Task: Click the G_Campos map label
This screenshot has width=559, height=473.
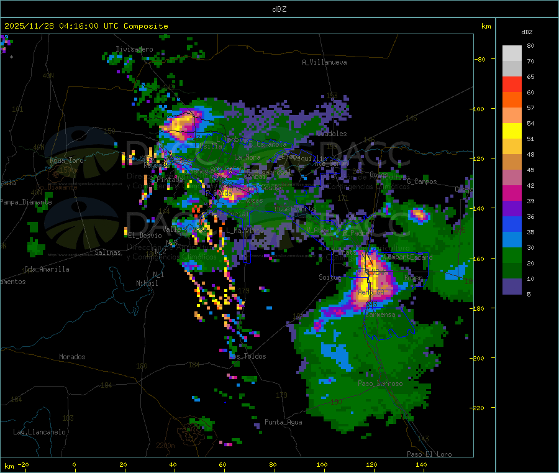Action: click(422, 181)
